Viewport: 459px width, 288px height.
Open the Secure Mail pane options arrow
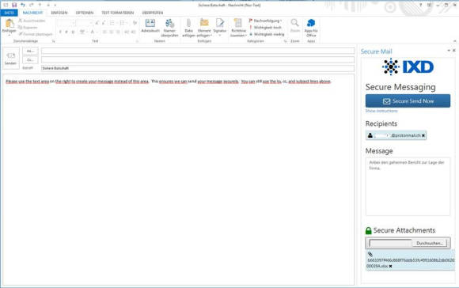click(449, 51)
